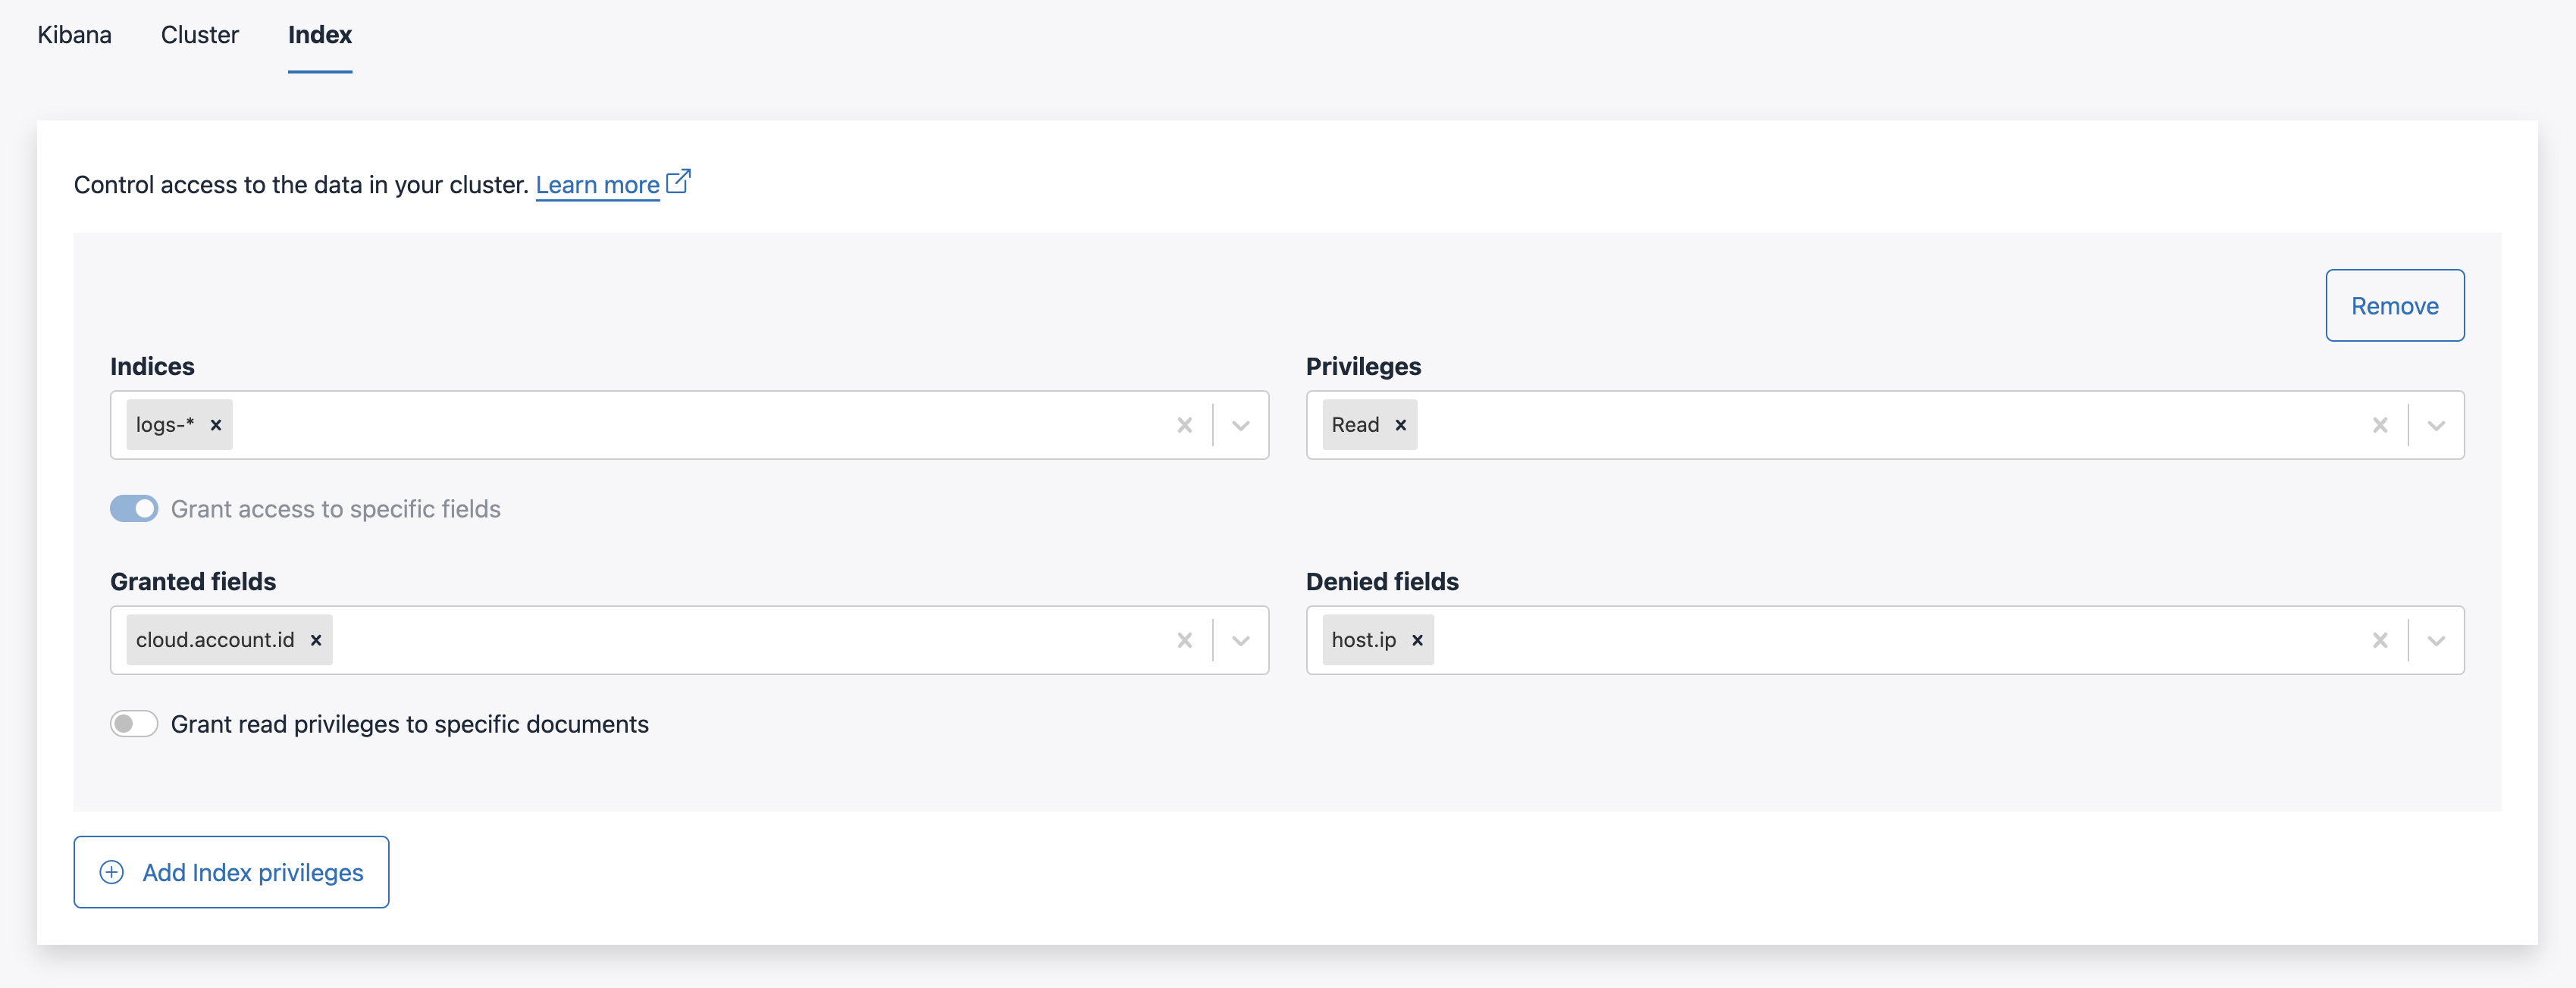2576x988 pixels.
Task: Remove the Read privilege token
Action: point(1400,424)
